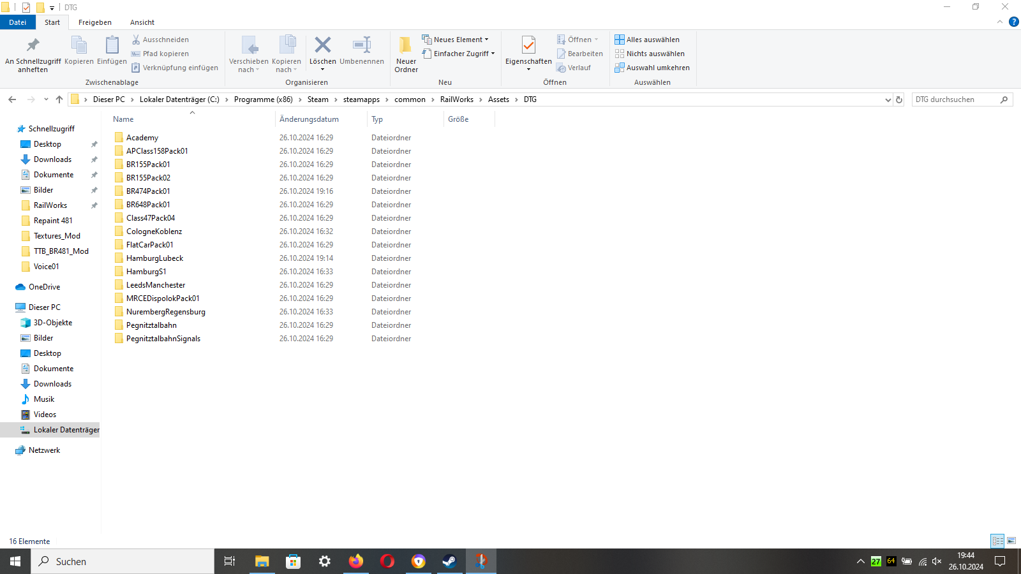Switch to details view icon
1021x574 pixels.
tap(997, 541)
